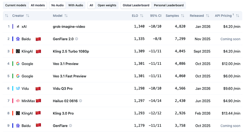
Task: Click the China flag in GenFlare 2.0 row
Action: [38, 39]
